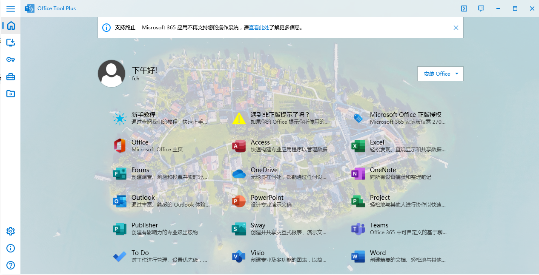This screenshot has width=539, height=275.
Task: Open Help via the question mark icon
Action: pos(11,265)
